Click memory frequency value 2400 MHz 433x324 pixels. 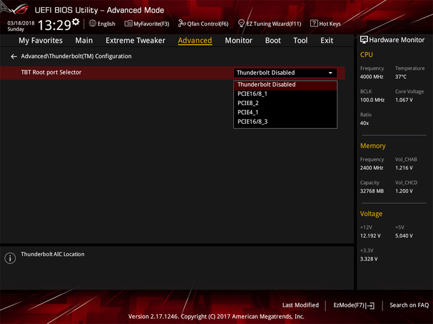(372, 168)
